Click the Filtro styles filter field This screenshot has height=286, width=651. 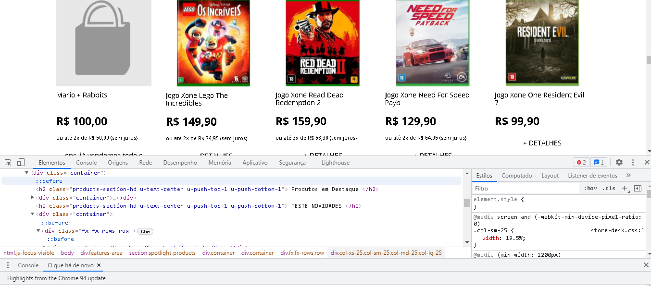[526, 189]
